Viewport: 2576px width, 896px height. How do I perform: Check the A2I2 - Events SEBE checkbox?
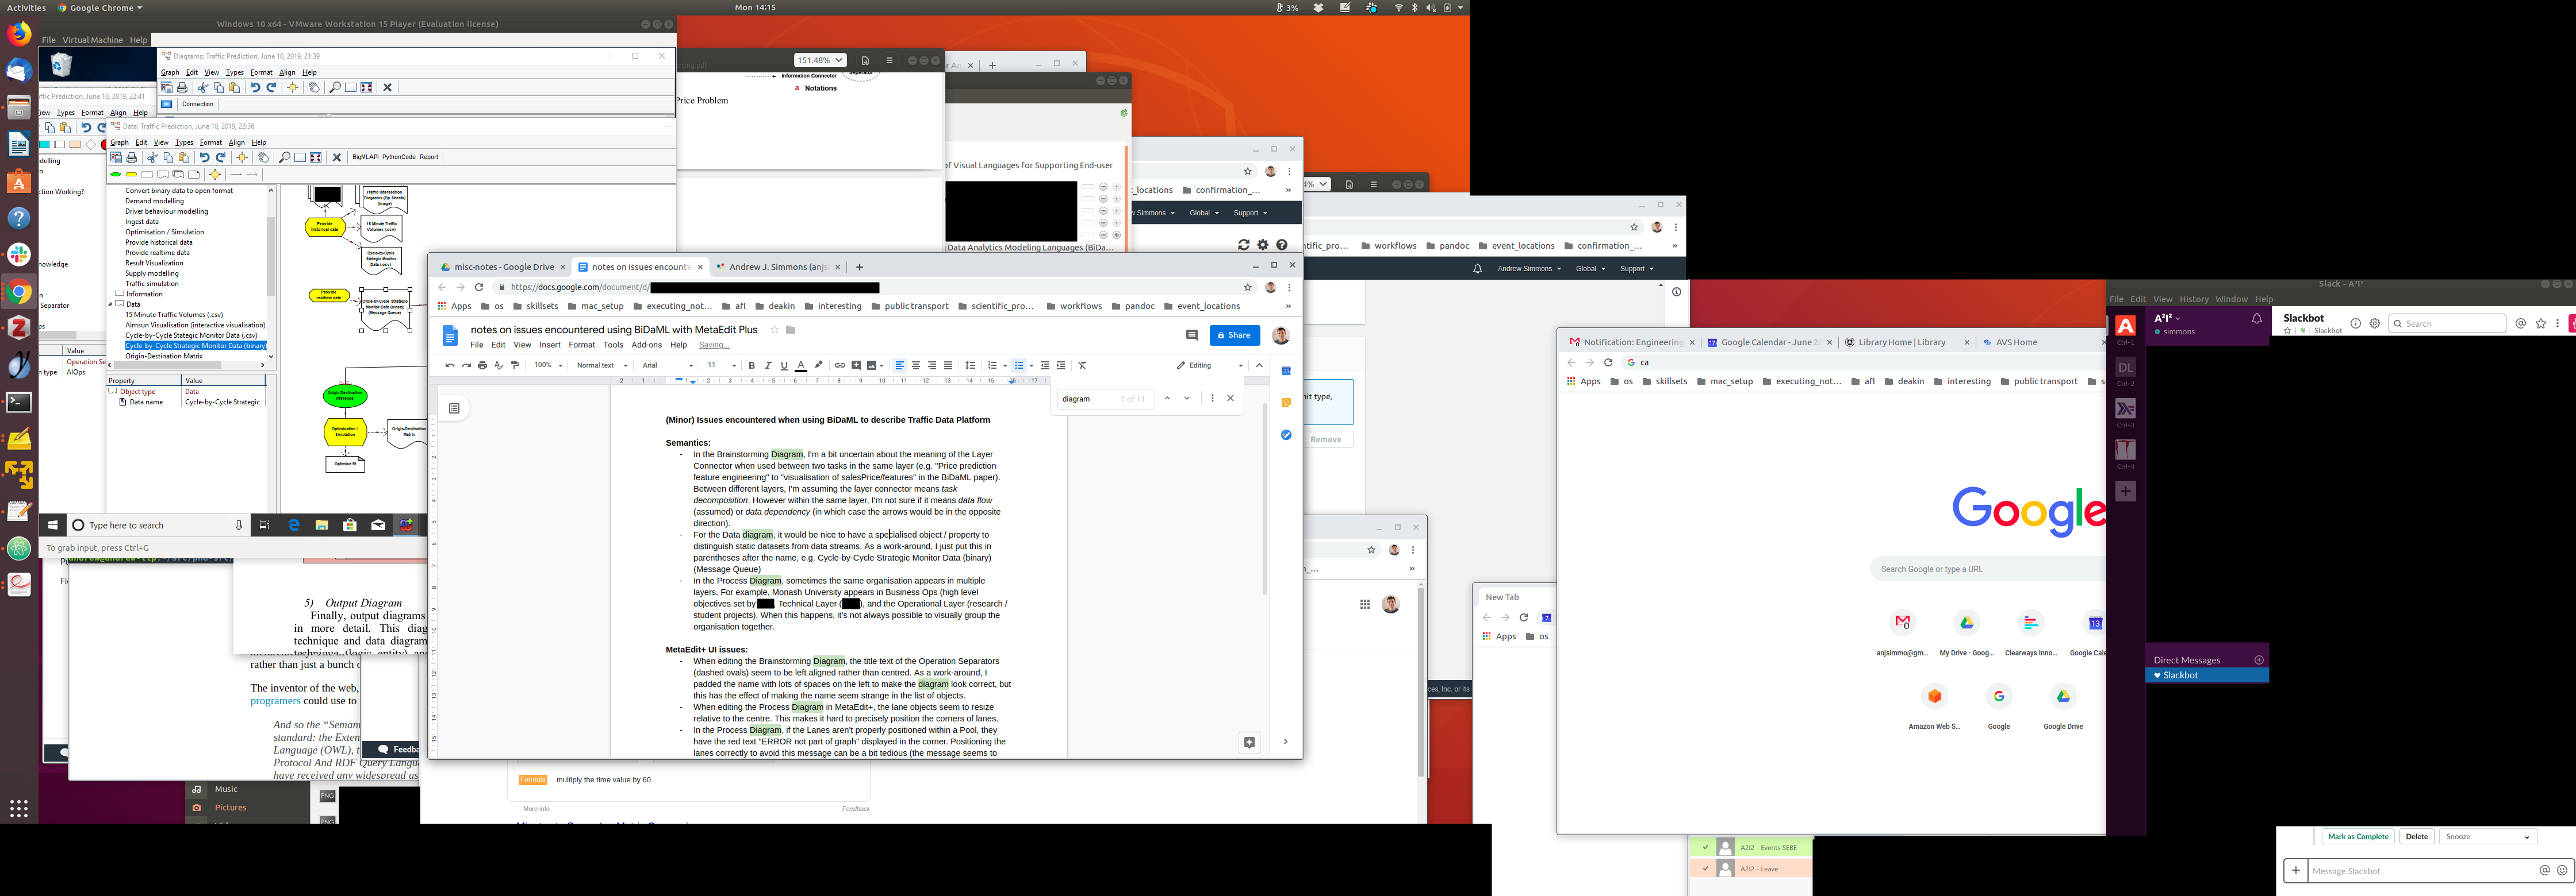point(1705,848)
